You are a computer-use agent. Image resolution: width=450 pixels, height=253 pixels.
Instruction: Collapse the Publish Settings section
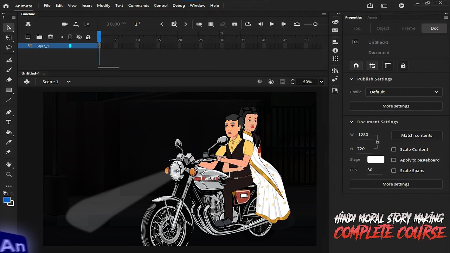(351, 79)
